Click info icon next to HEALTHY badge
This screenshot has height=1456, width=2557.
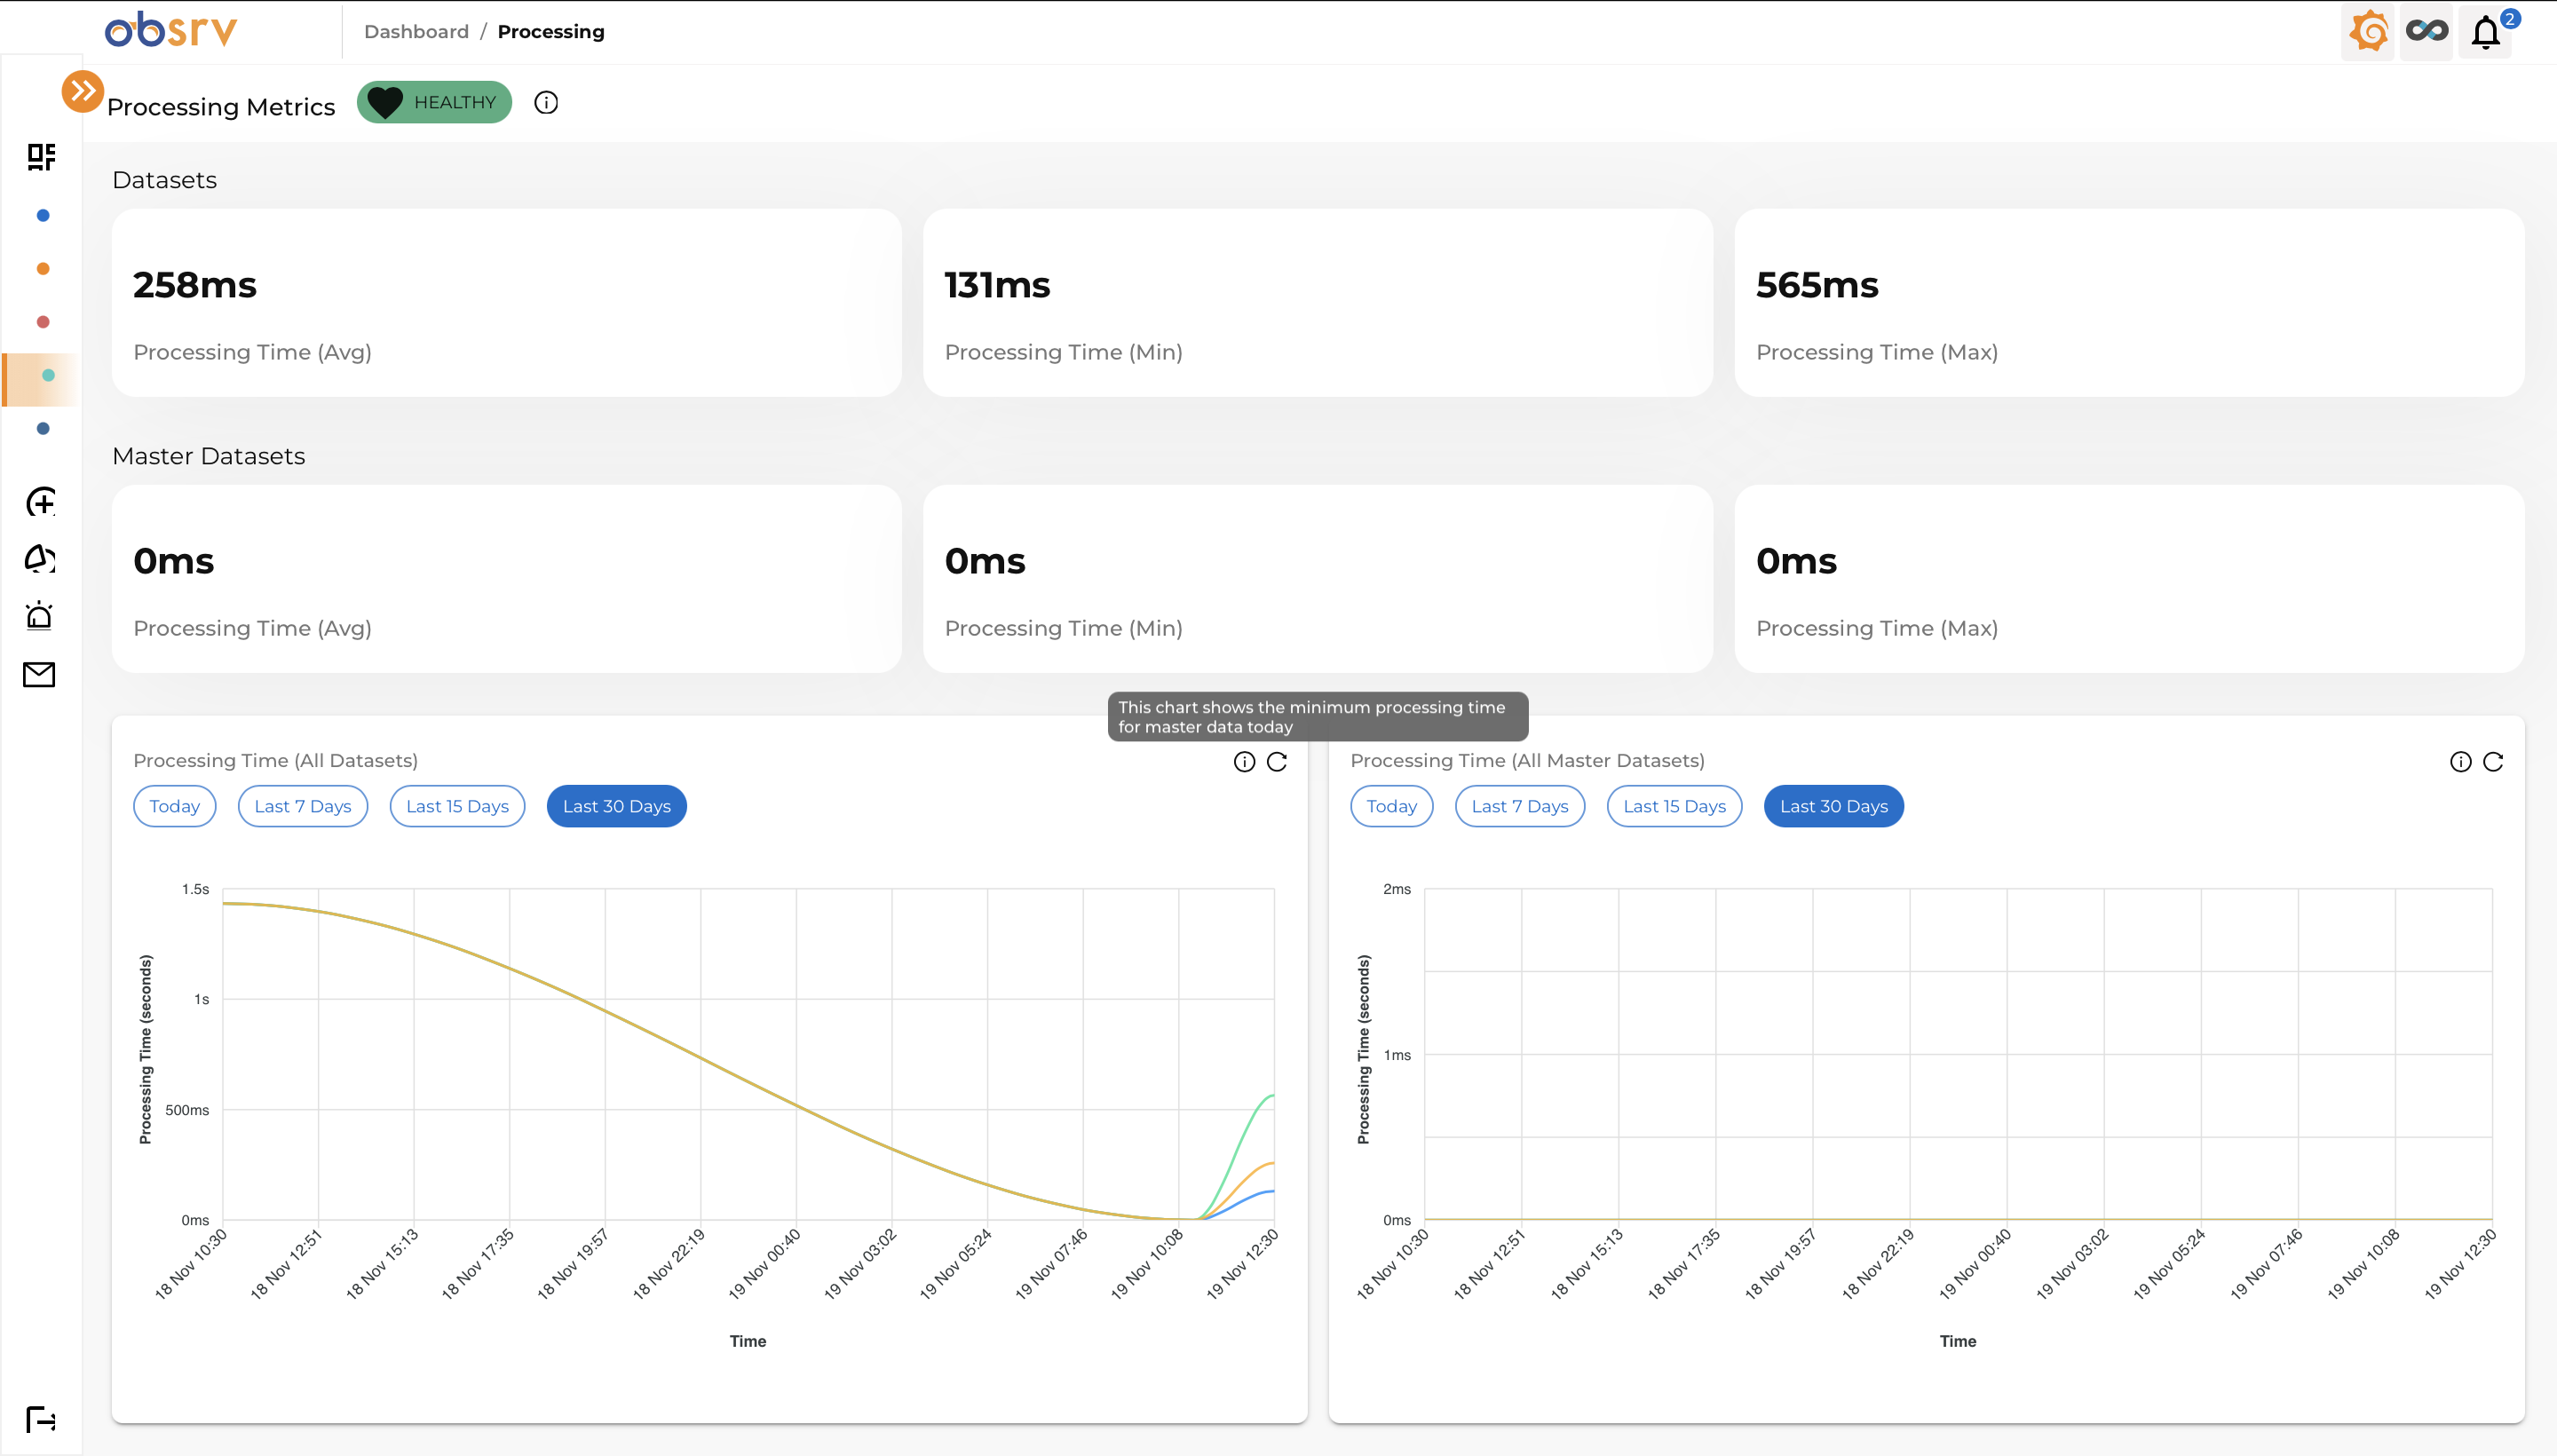pyautogui.click(x=546, y=102)
